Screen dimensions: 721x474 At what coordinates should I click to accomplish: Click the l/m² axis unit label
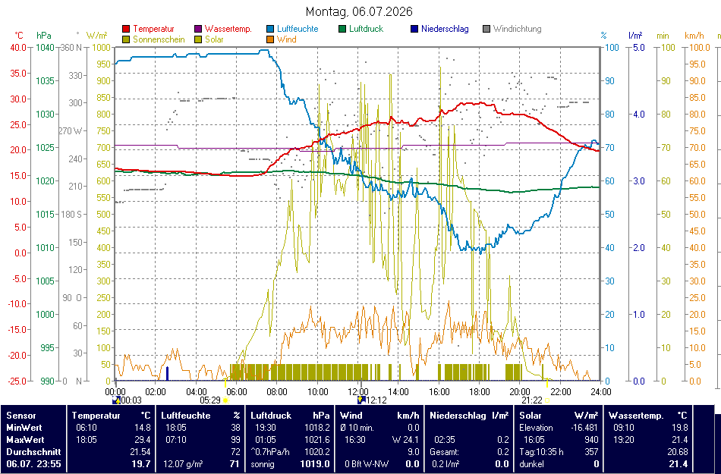click(635, 36)
